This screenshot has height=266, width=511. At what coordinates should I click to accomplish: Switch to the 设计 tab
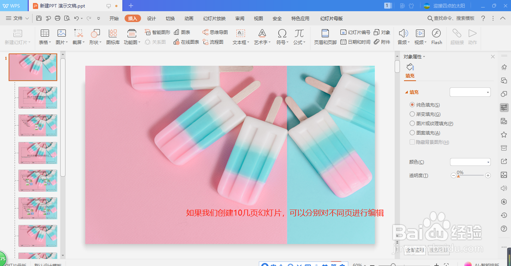pos(152,18)
